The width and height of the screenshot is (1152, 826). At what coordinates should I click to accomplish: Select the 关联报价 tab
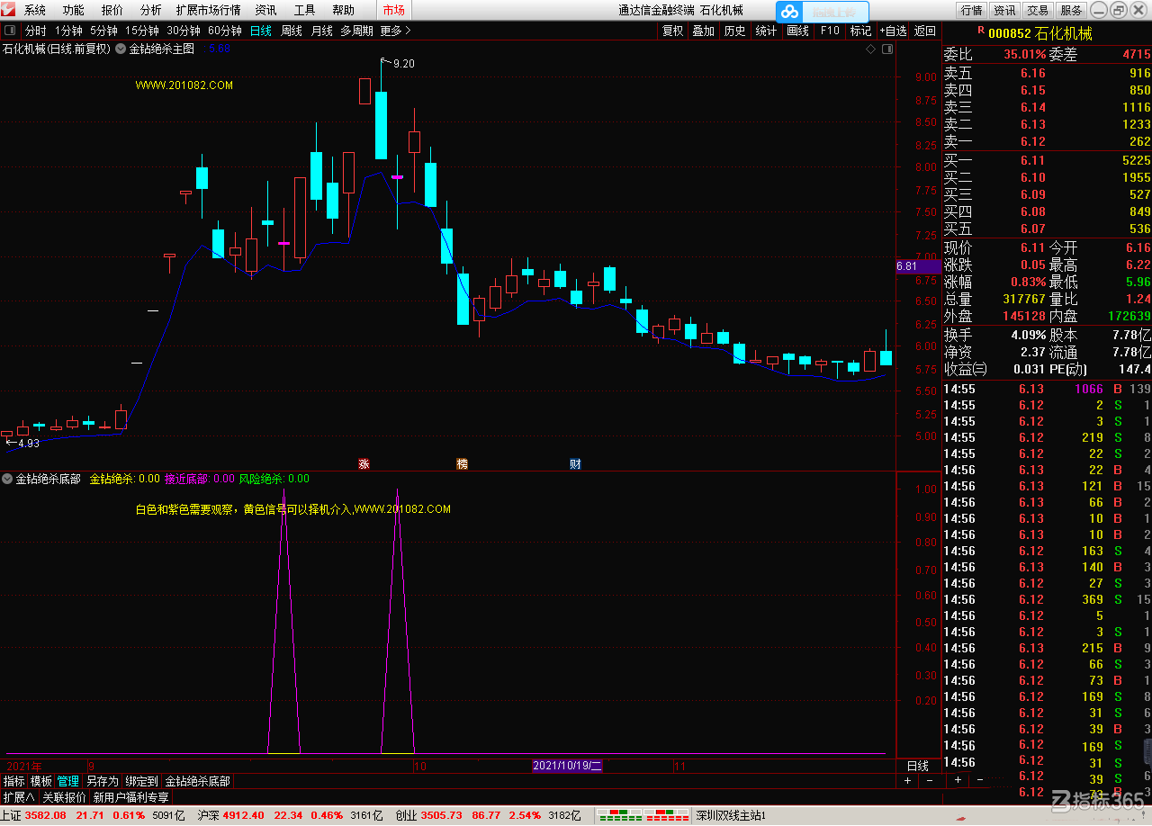tap(64, 797)
